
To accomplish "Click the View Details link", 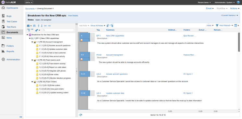I will pos(73,16).
